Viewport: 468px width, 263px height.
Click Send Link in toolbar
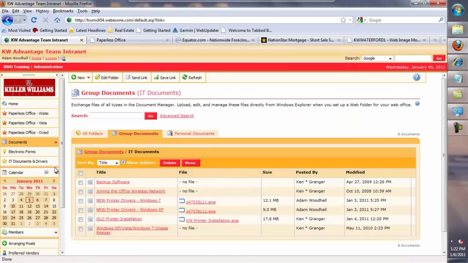coord(136,77)
